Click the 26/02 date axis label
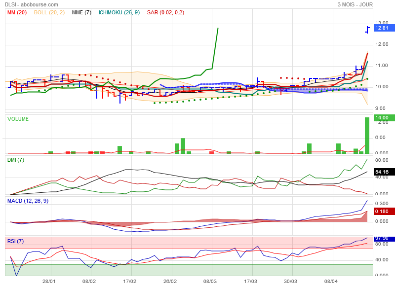The image size is (395, 286). point(170,281)
